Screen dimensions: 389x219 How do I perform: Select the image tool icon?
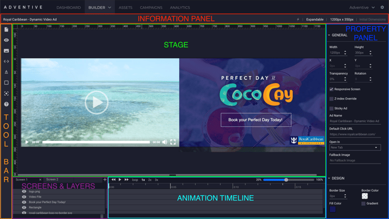click(x=6, y=51)
